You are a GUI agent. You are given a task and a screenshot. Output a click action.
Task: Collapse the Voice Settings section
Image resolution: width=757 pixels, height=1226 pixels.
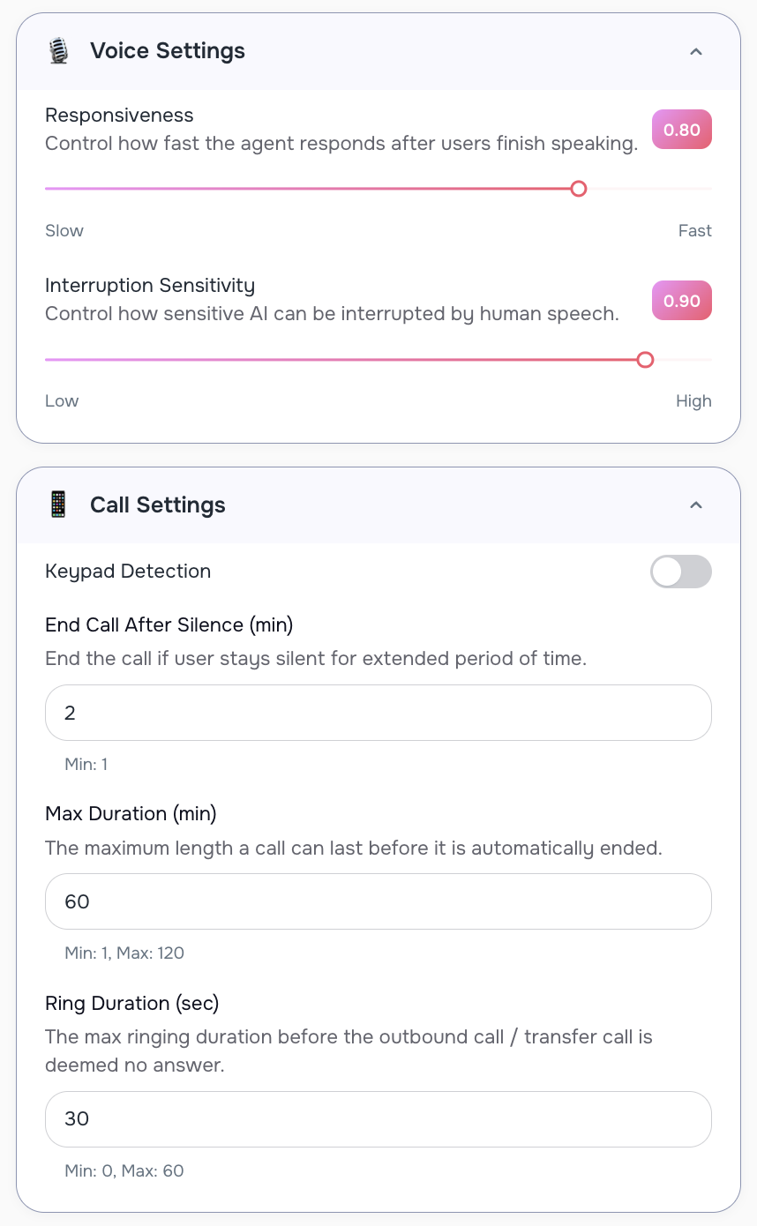point(696,51)
